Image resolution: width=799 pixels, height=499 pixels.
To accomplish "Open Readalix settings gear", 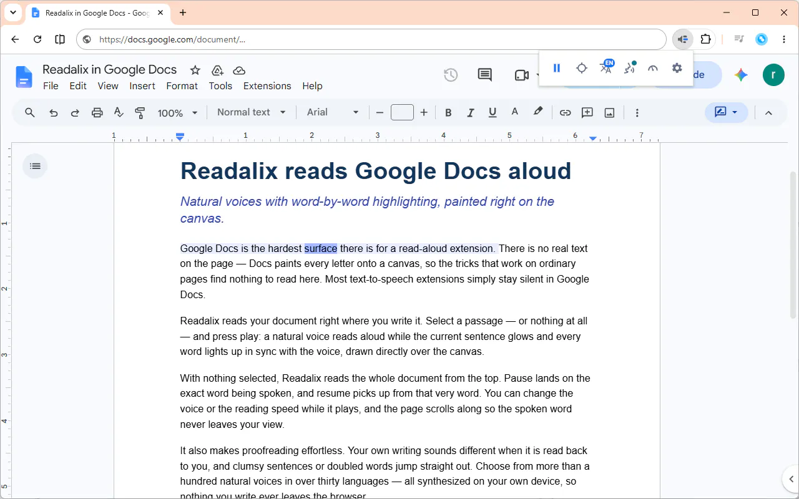I will click(677, 68).
